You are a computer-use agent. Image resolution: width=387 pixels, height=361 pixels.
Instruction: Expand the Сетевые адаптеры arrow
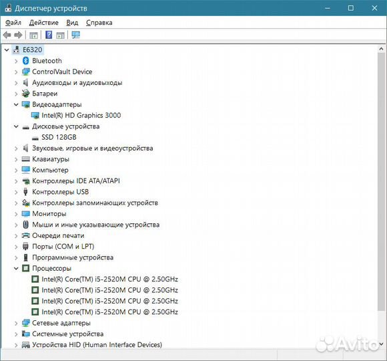16,323
